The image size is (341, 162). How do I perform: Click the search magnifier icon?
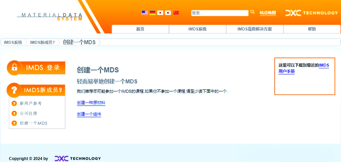coord(253,12)
